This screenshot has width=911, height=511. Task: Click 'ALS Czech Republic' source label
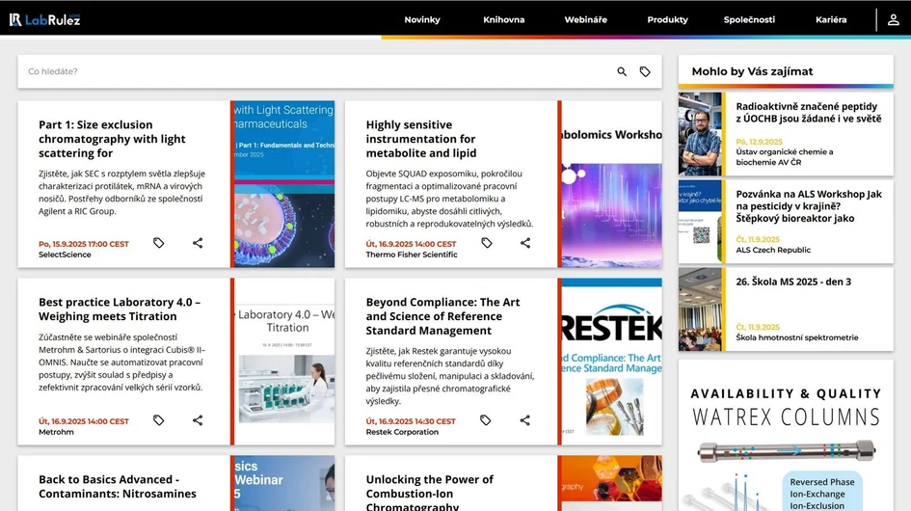click(773, 250)
